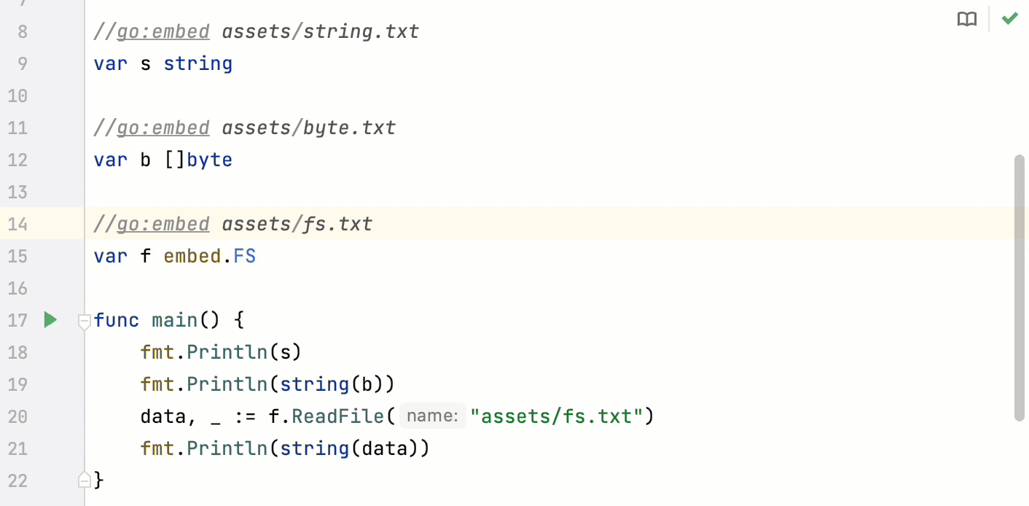The image size is (1029, 506).
Task: Follow the go:embed link on line 11
Action: (x=163, y=128)
